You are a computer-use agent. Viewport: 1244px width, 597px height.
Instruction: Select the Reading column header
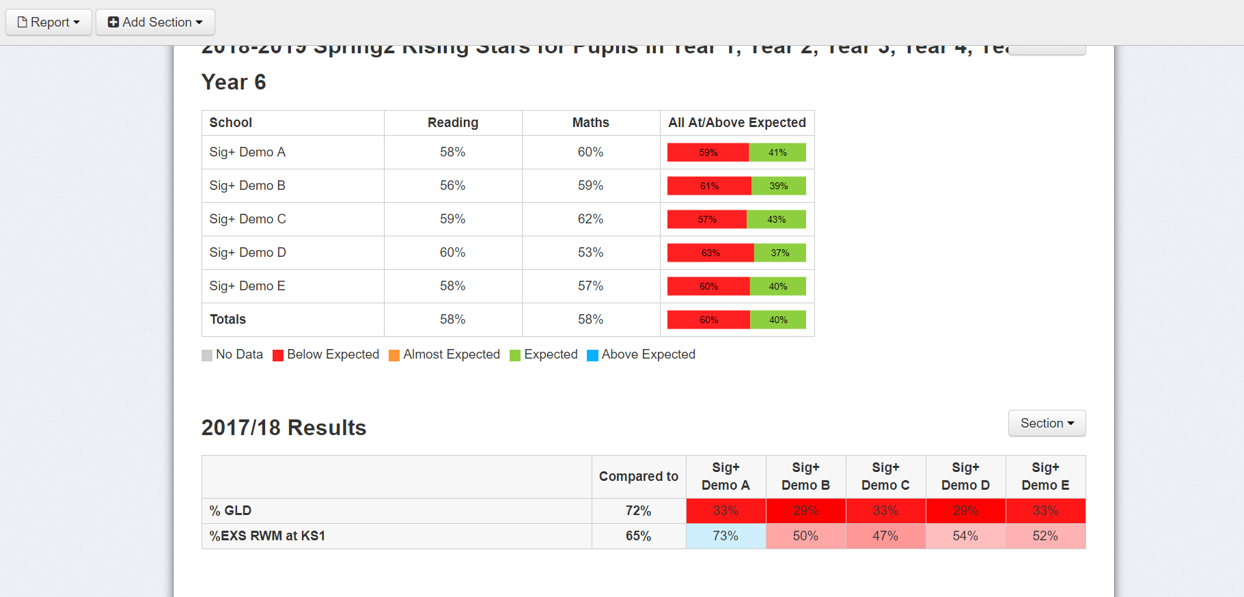453,123
